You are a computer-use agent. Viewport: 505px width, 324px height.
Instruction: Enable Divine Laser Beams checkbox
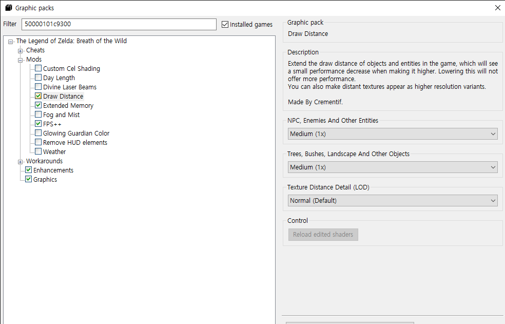(x=38, y=87)
